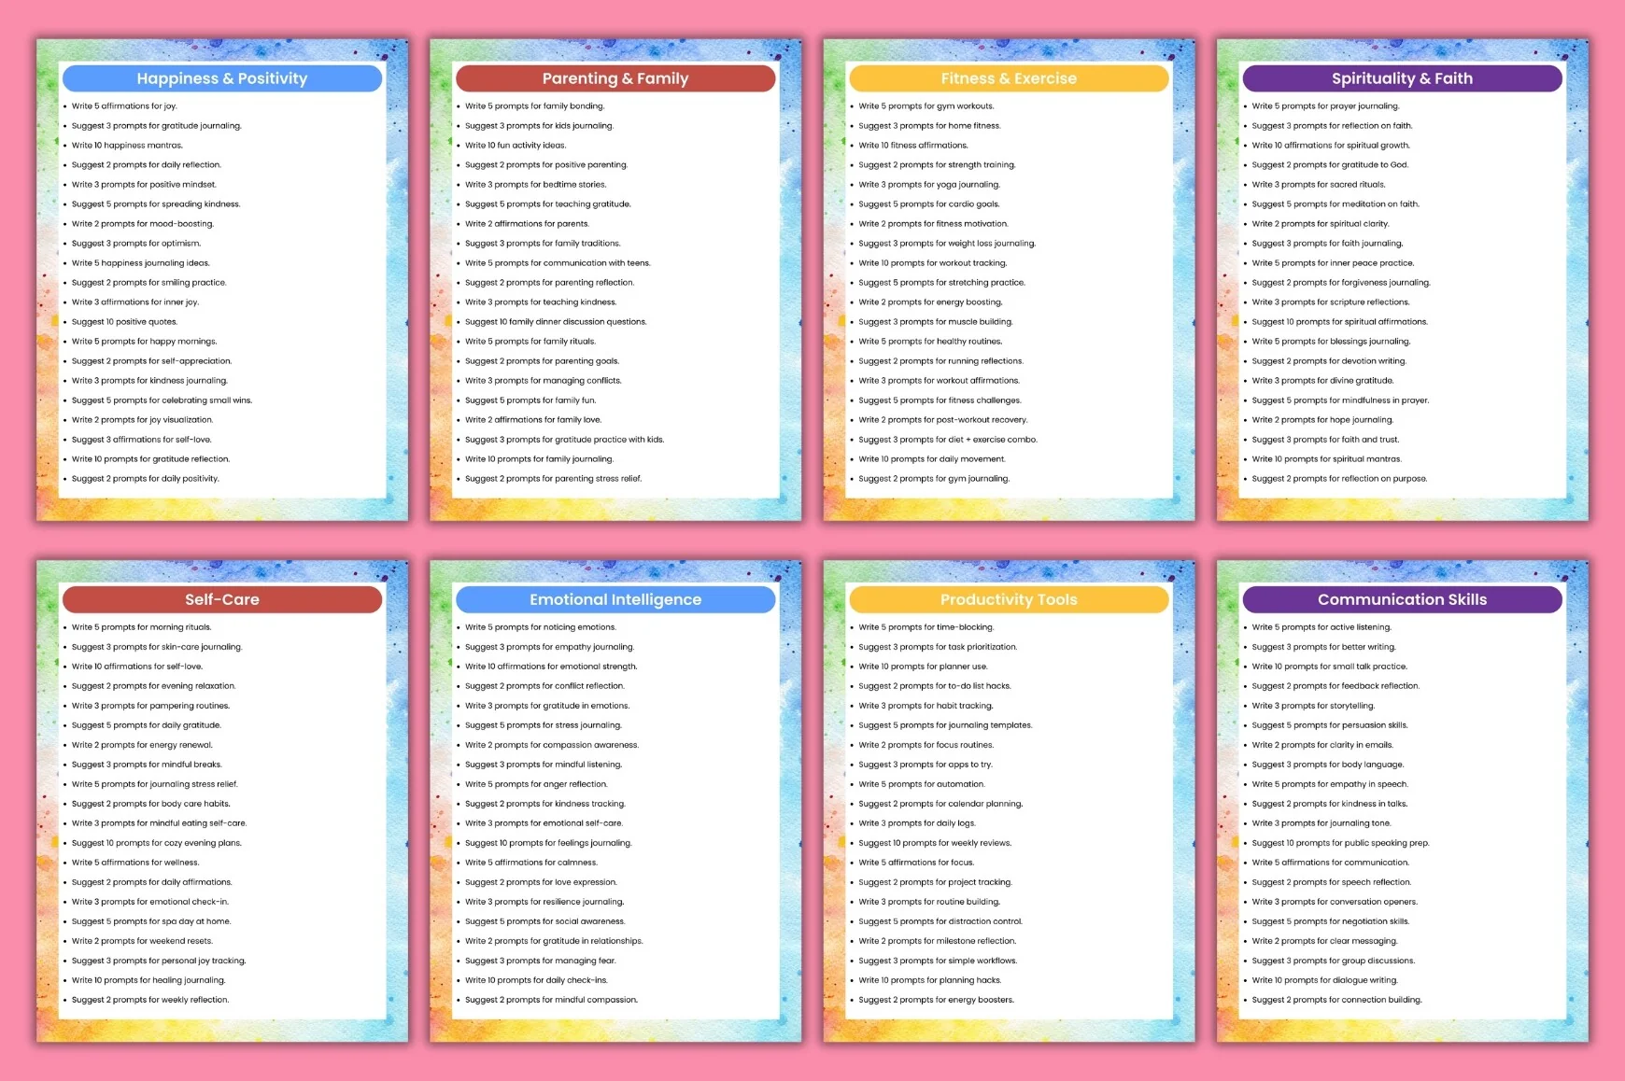Select 'Suggest 2 prompts for reflection on purpose.'
Screen dimensions: 1625x1081
pos(1339,479)
